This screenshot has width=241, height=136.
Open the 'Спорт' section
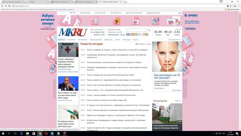point(117,40)
